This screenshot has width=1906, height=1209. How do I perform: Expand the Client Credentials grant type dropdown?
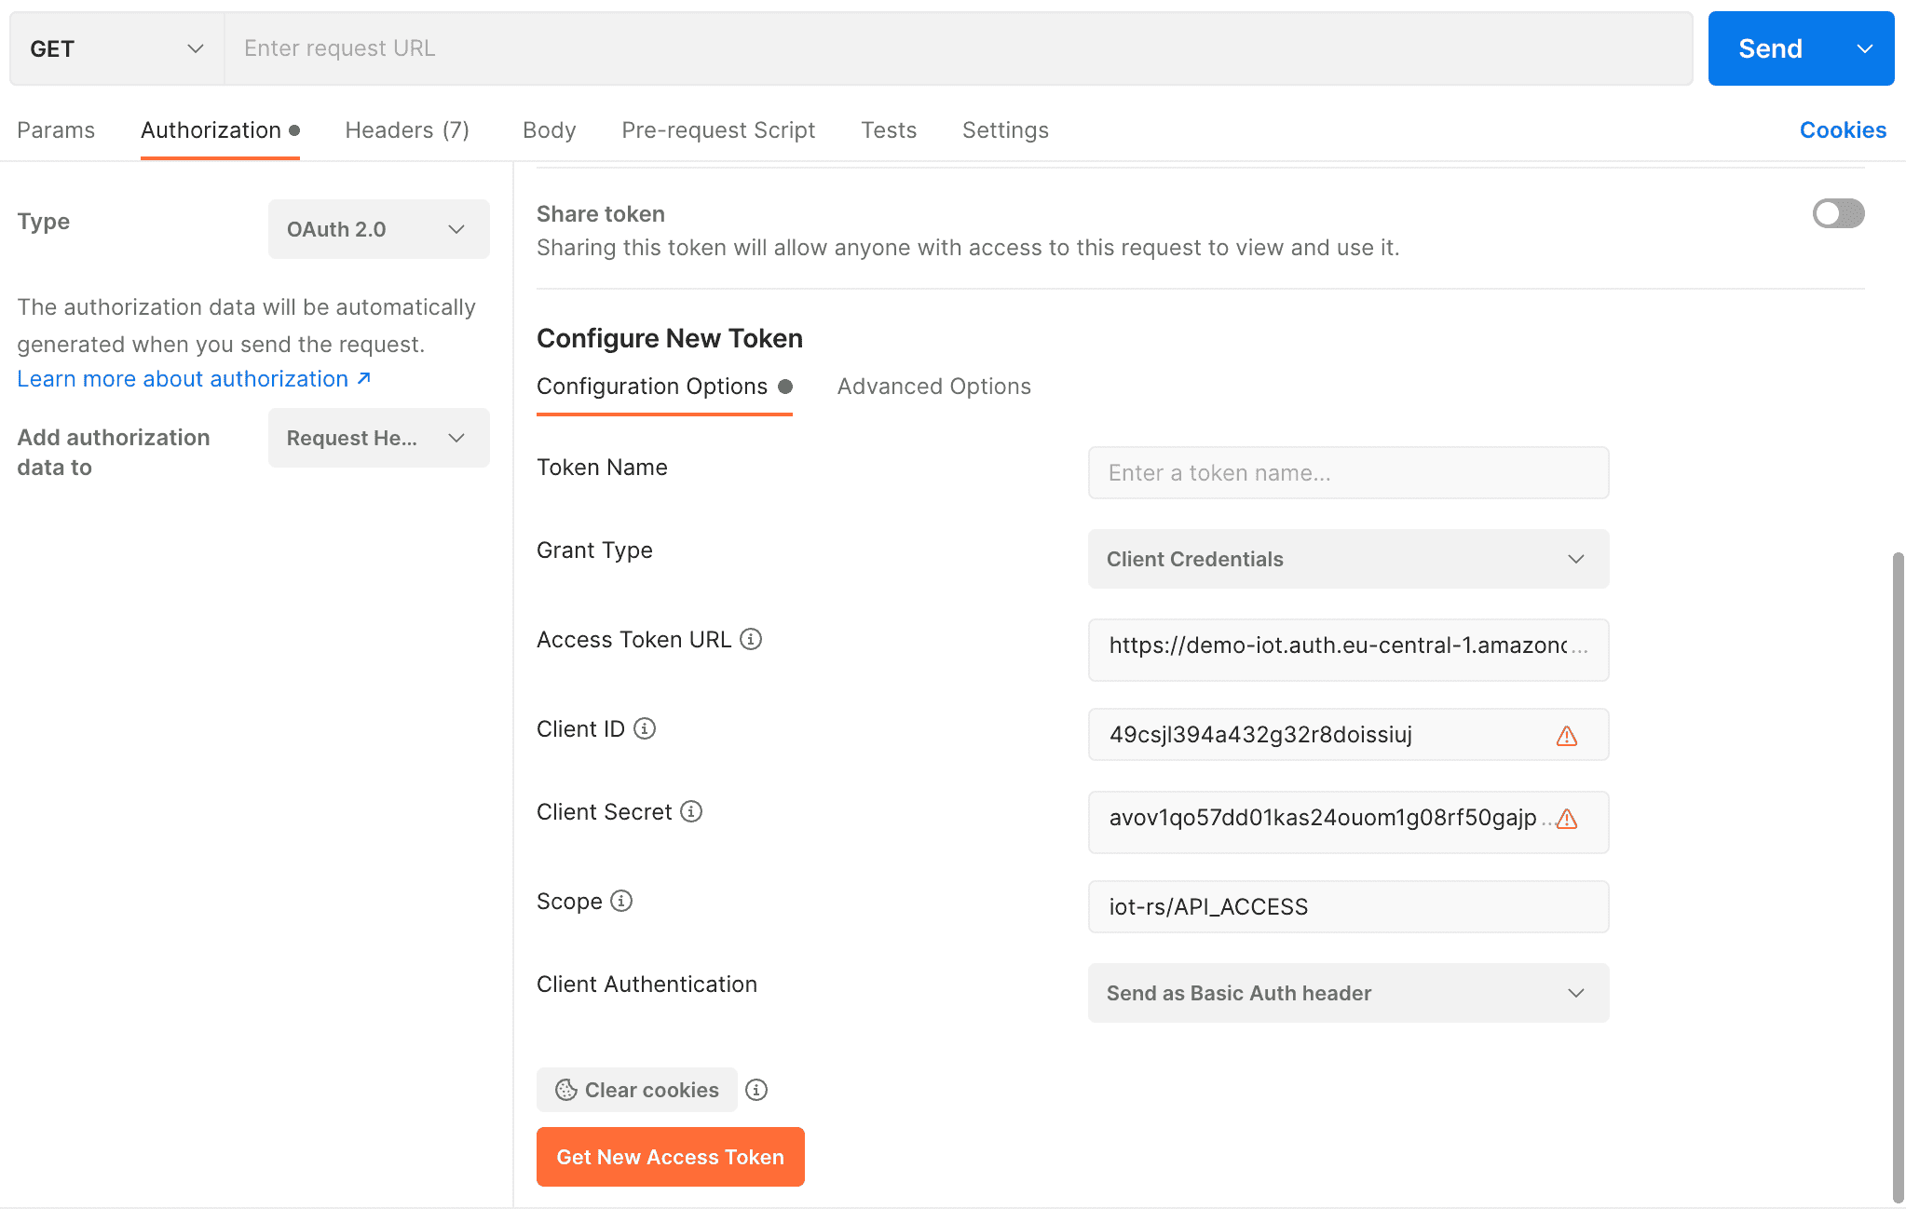click(1348, 559)
